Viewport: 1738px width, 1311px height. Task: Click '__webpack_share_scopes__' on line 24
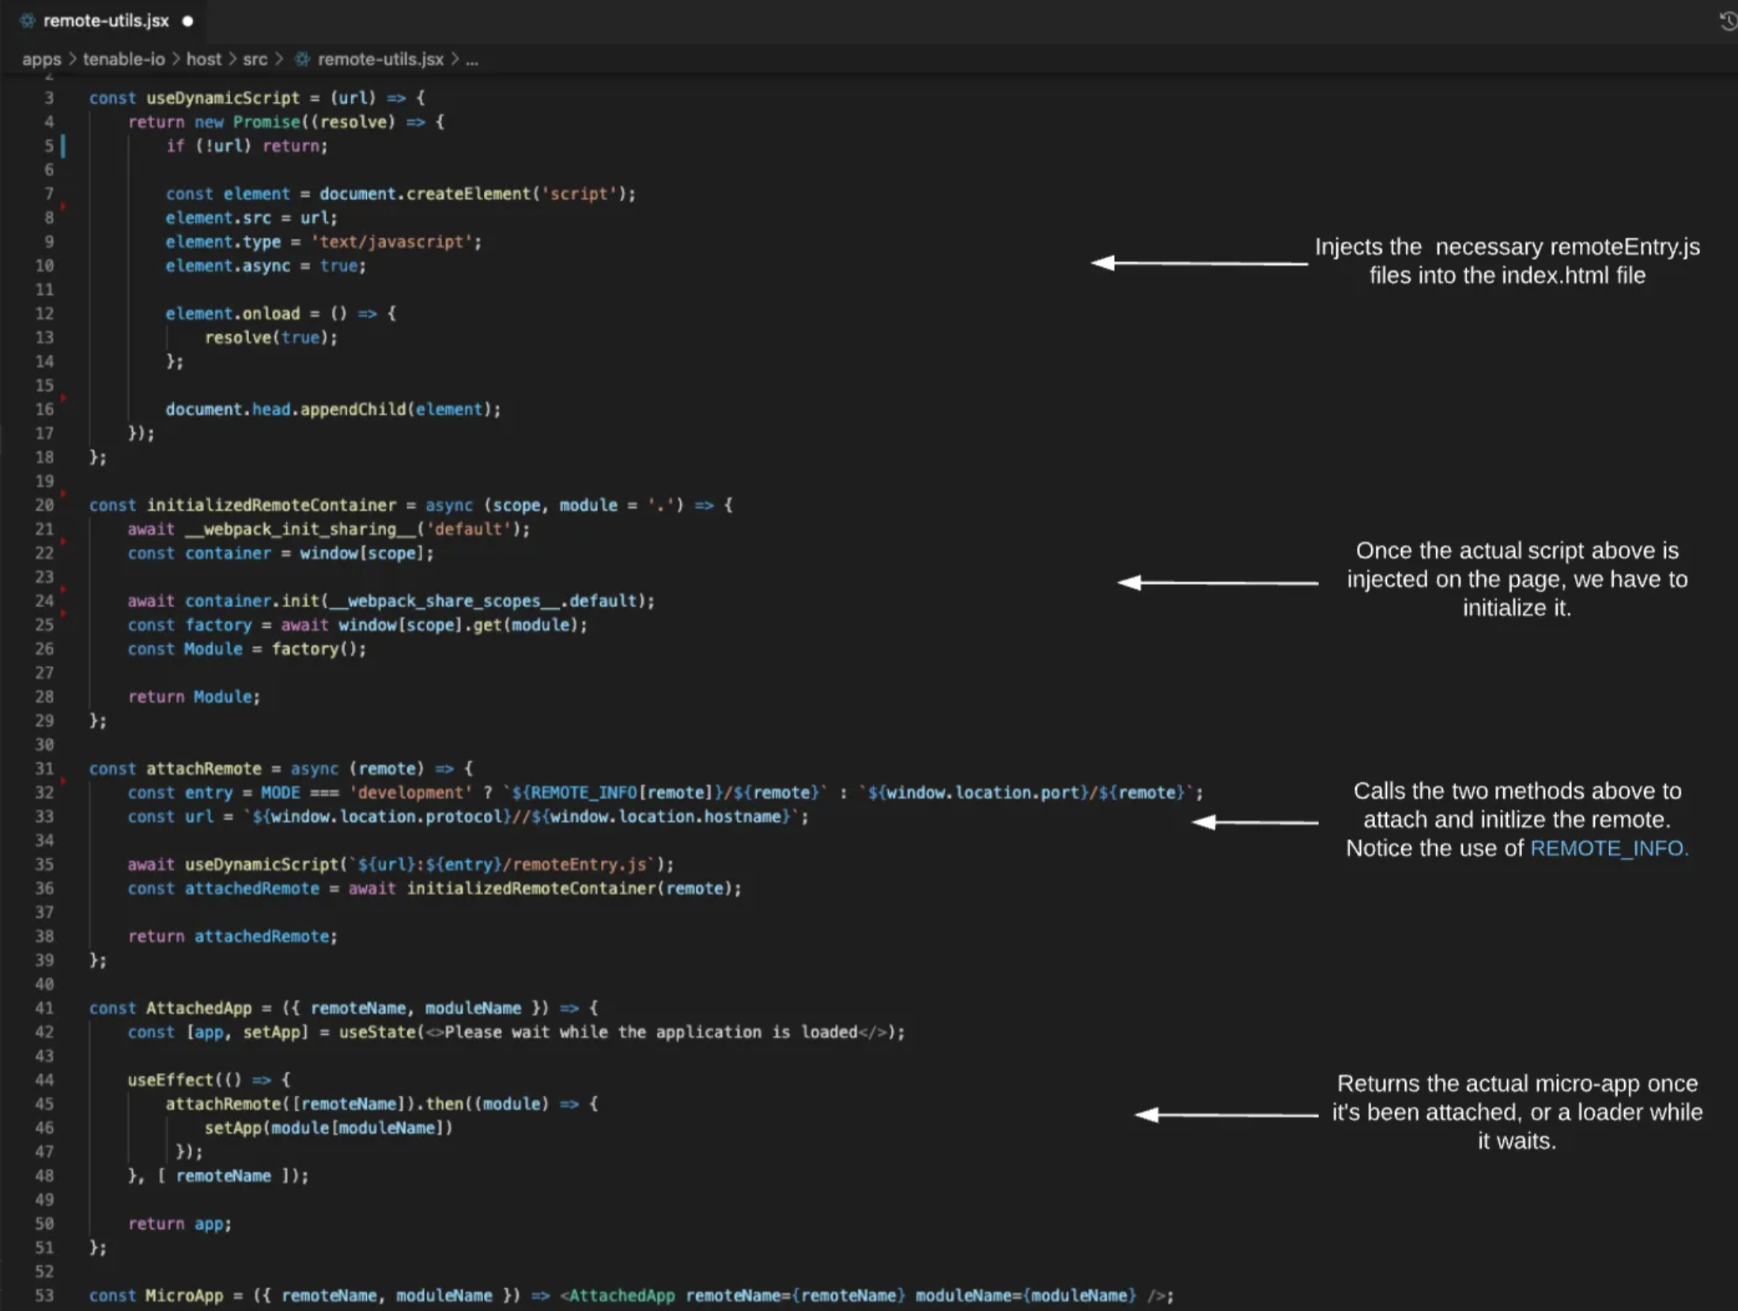[444, 601]
